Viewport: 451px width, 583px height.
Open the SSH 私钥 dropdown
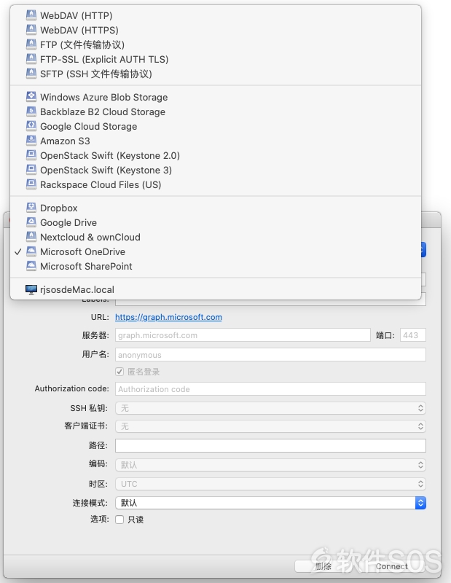[x=270, y=408]
